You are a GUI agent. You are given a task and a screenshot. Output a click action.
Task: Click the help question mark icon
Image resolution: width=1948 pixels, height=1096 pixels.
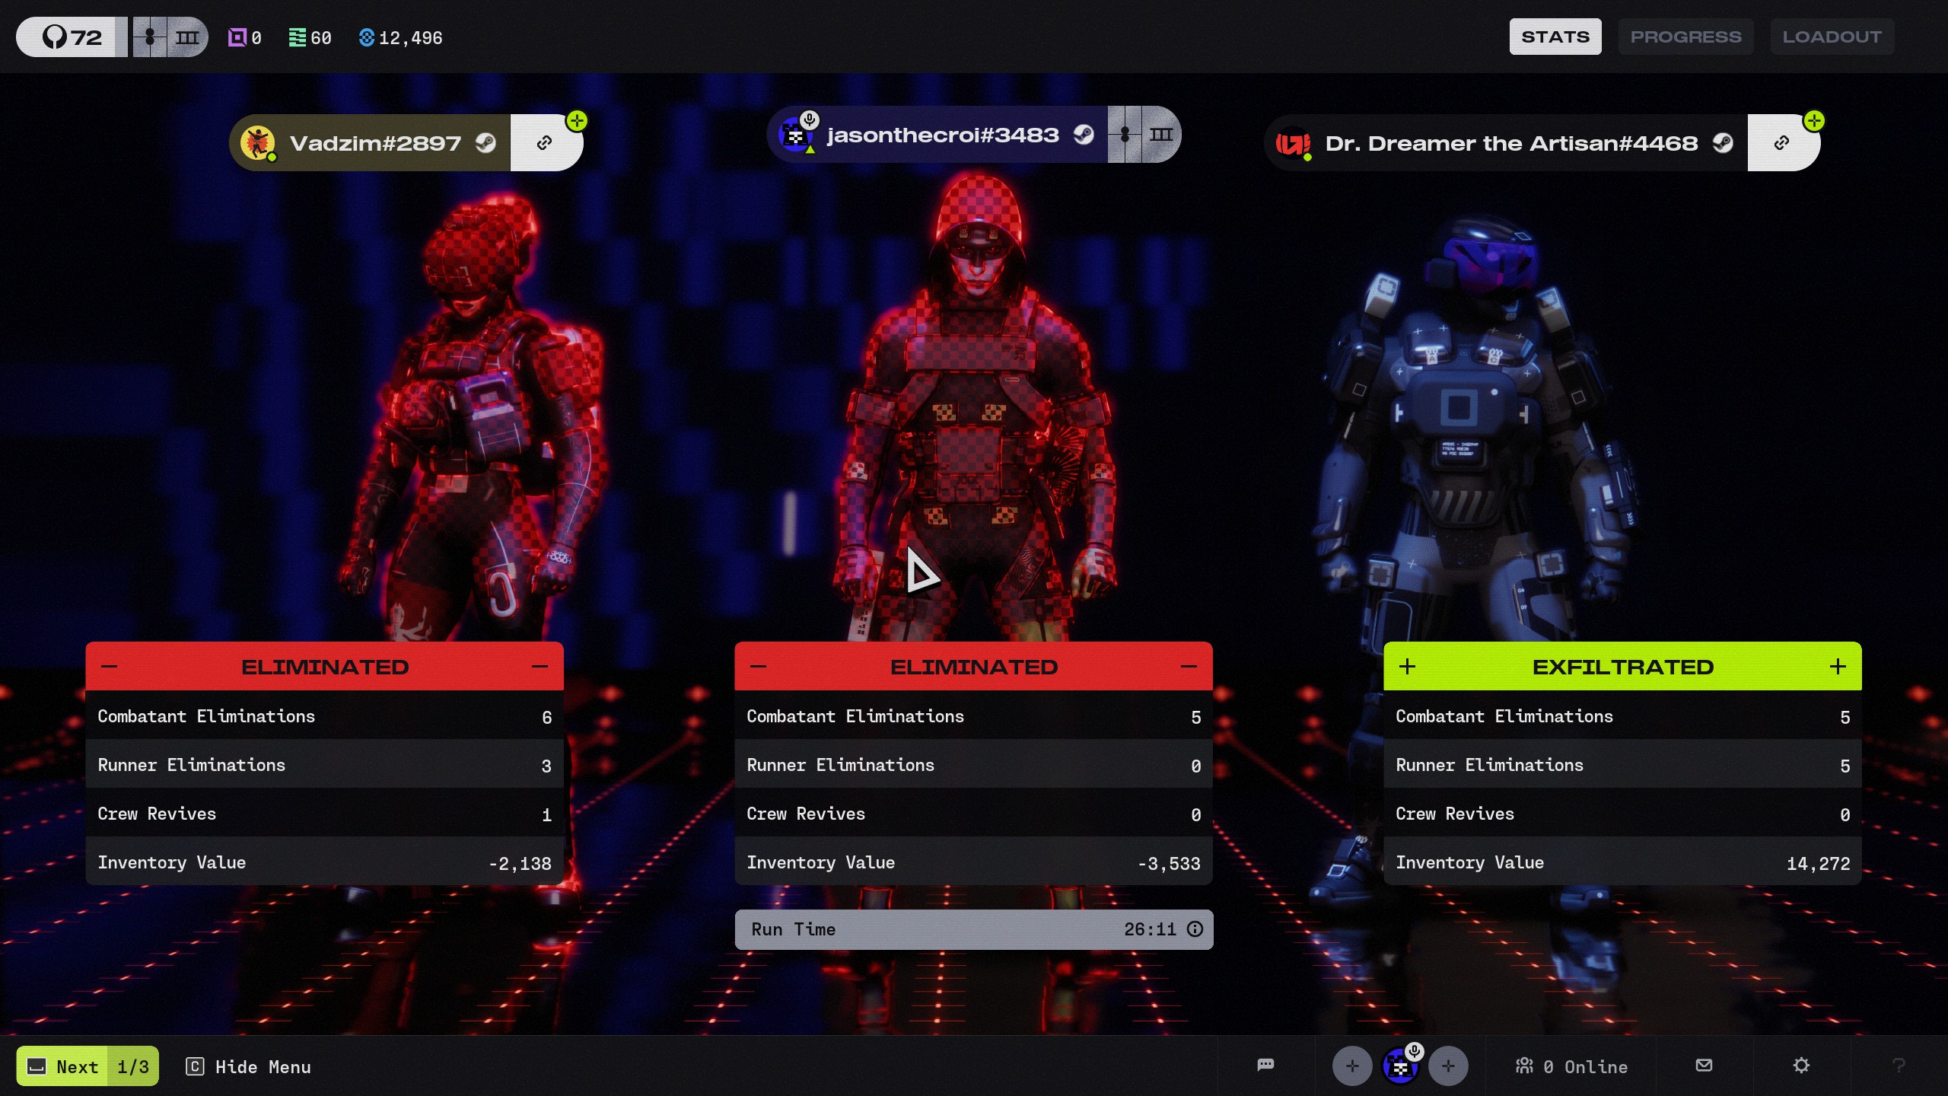[x=1899, y=1066]
